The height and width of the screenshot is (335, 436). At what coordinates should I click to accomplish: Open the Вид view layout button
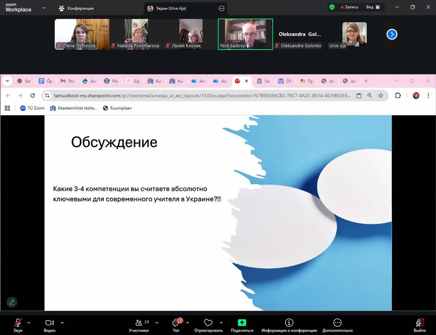(373, 7)
